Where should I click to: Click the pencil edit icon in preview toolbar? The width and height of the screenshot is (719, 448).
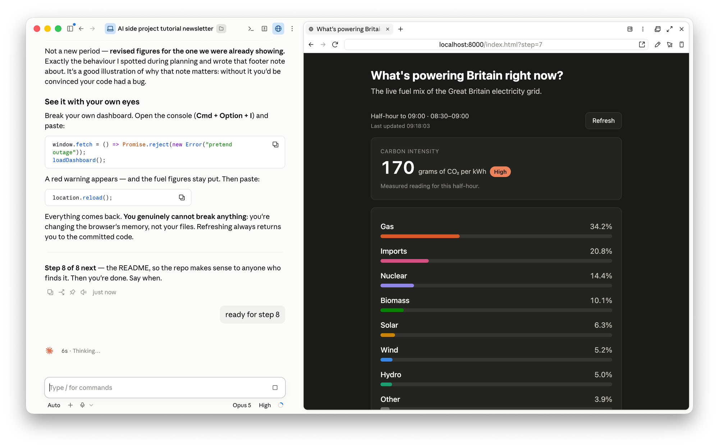[x=657, y=45]
